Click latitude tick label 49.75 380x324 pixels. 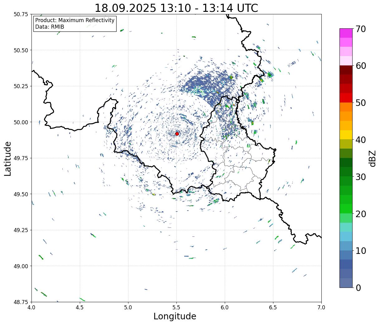coord(21,158)
